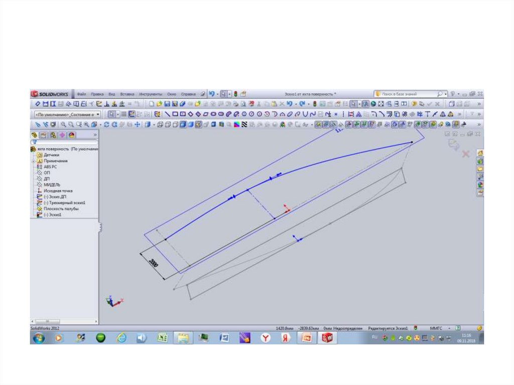Open the display state configuration dropdown
The height and width of the screenshot is (385, 514).
coord(67,114)
